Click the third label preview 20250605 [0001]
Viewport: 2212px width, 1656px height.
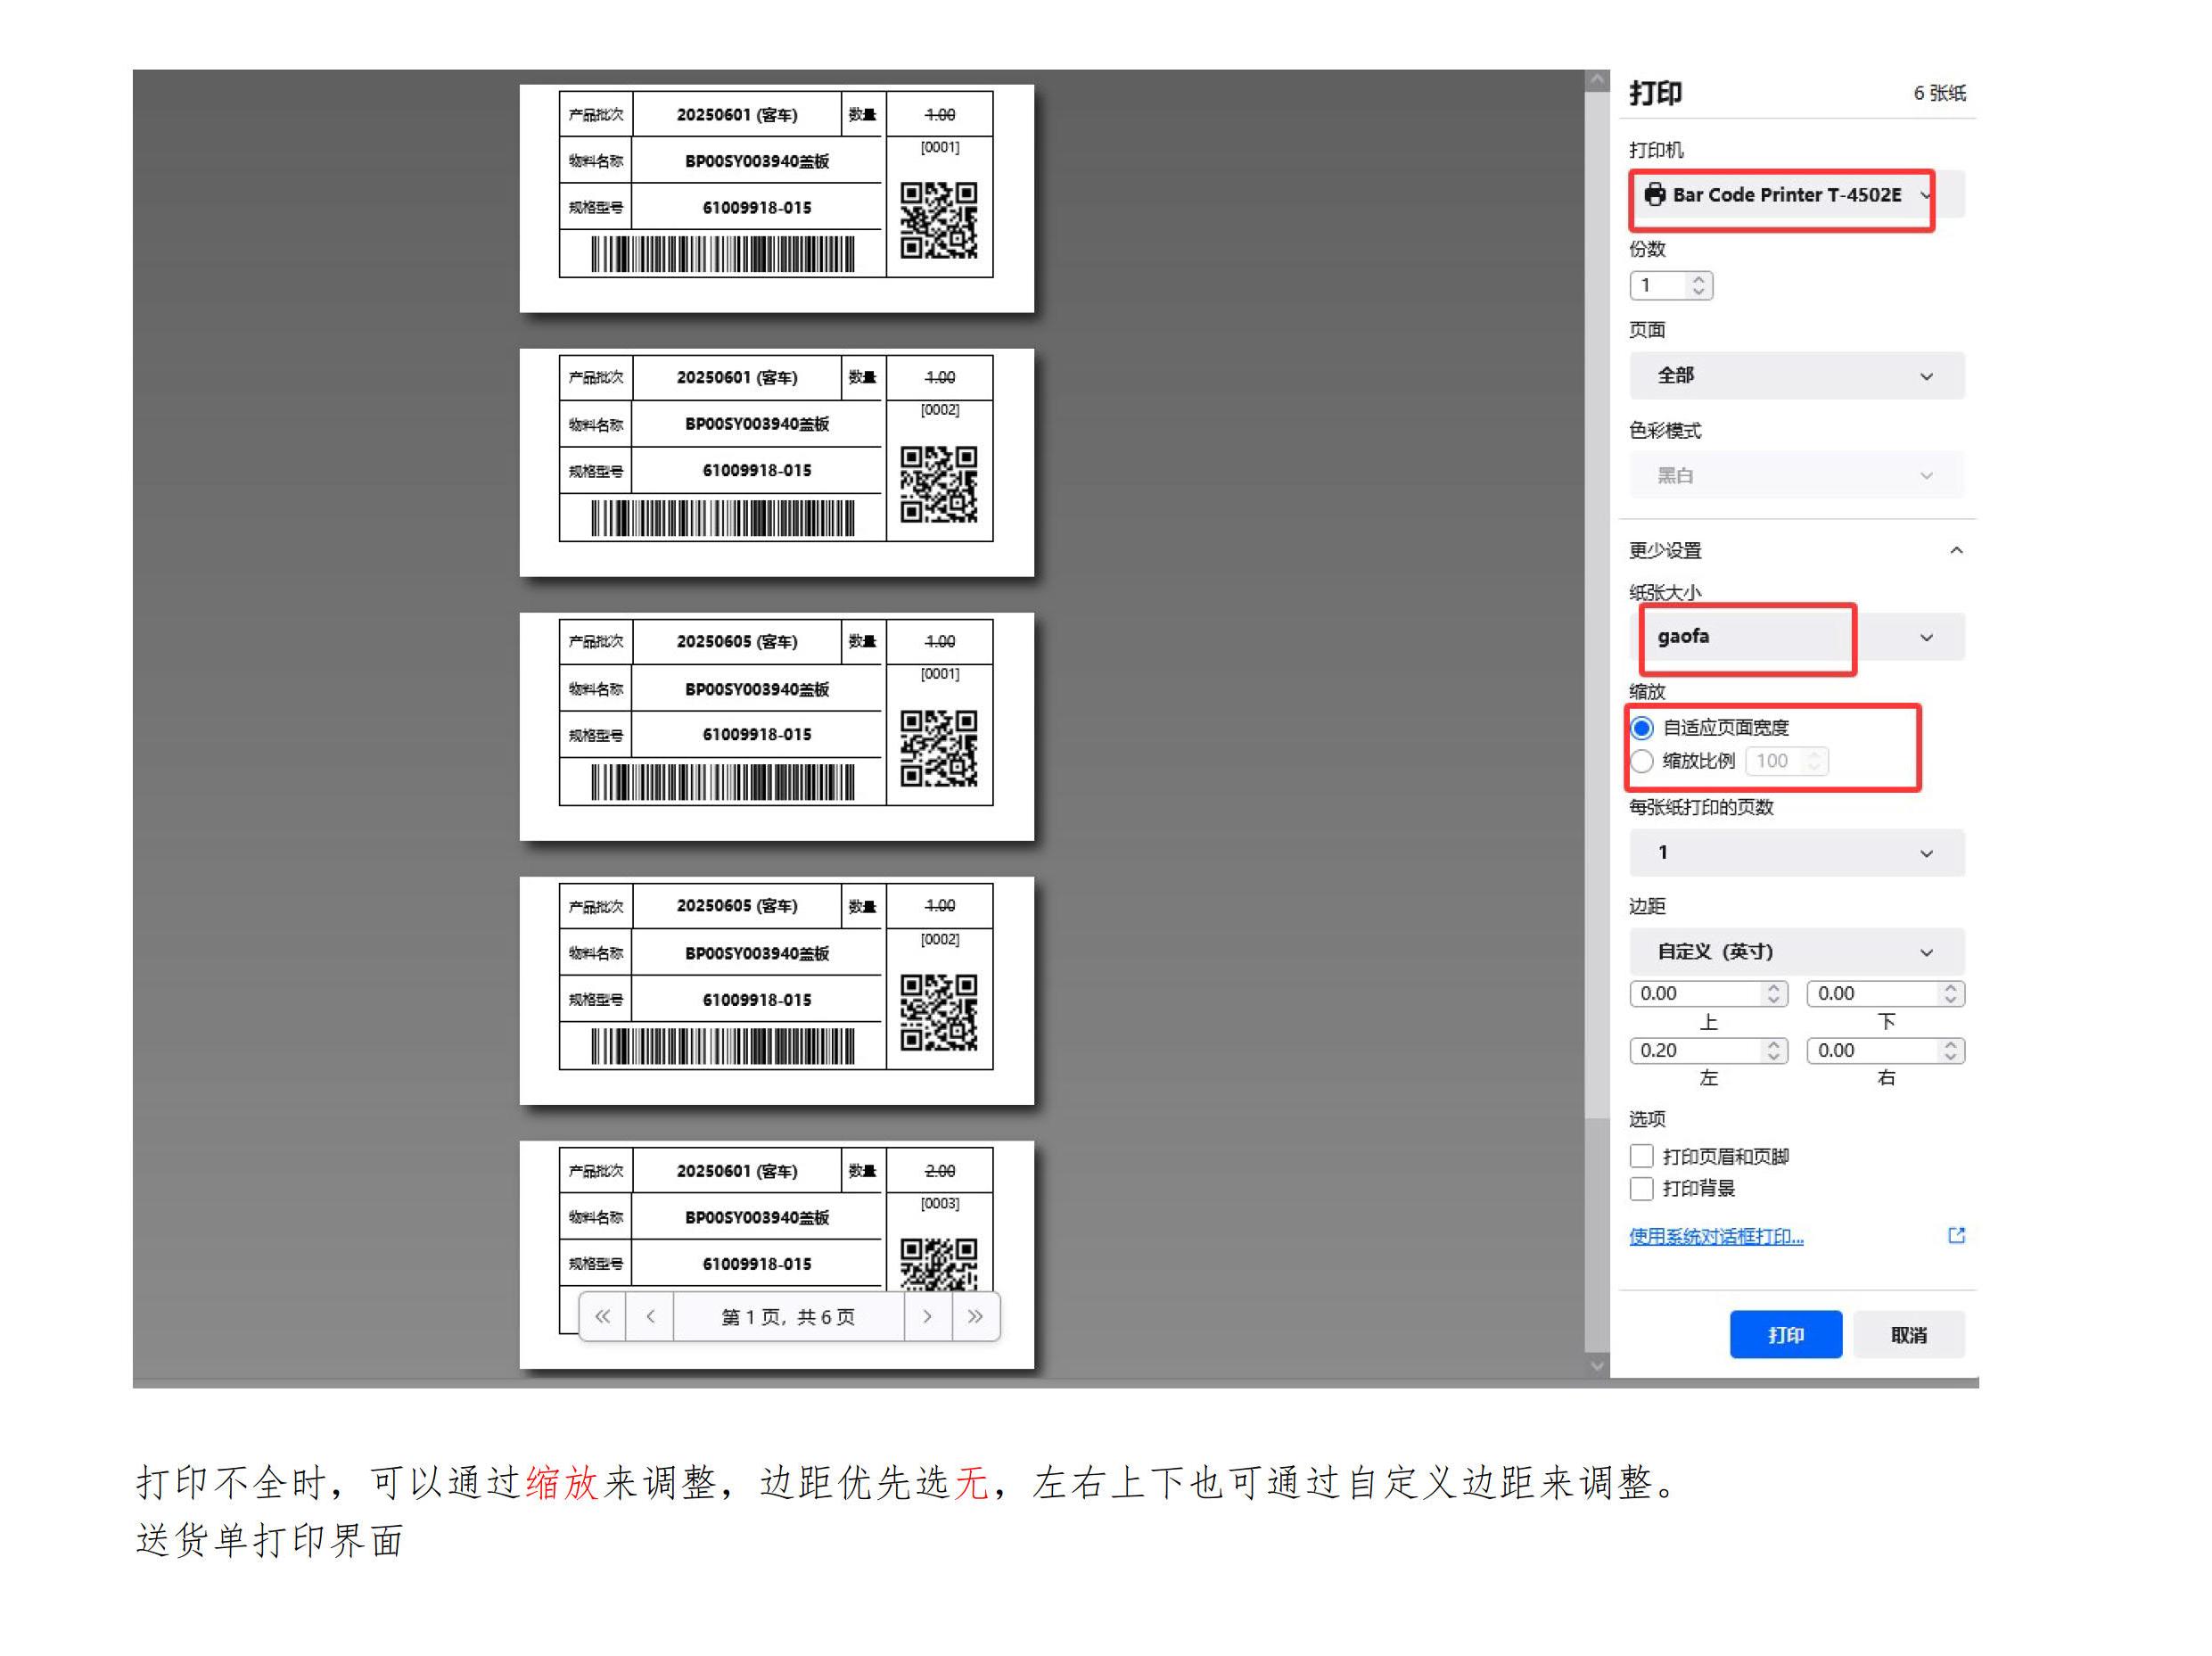coord(776,726)
